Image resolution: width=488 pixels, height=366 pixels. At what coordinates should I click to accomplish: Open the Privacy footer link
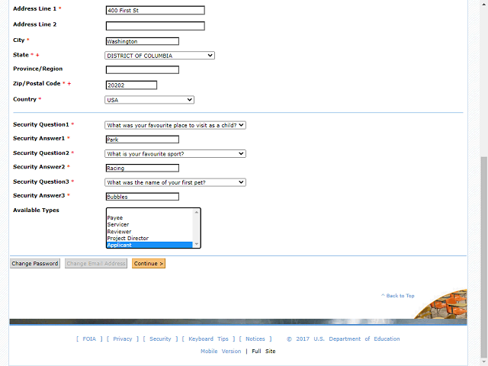[x=123, y=339]
